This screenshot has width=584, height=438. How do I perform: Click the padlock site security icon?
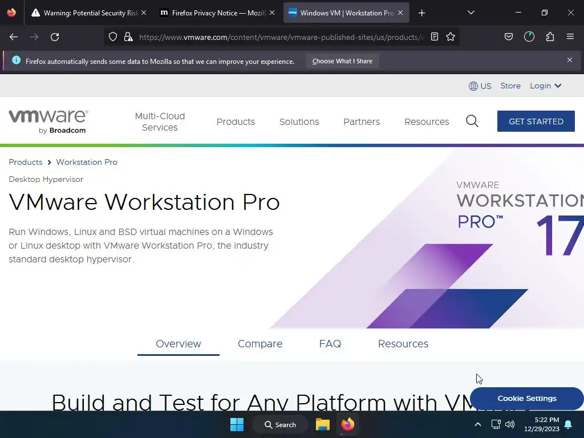click(x=128, y=37)
